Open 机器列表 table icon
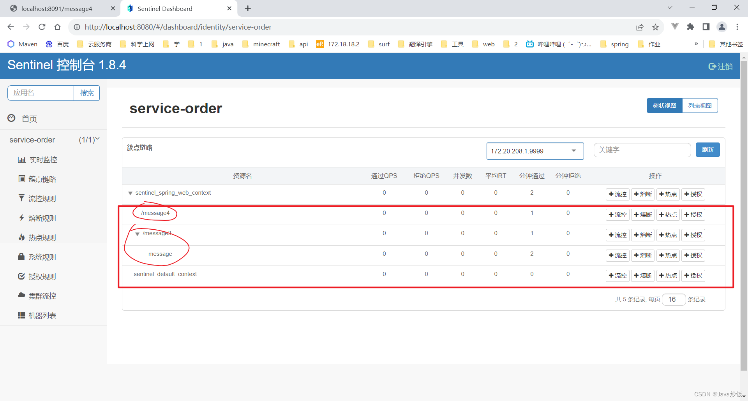 (22, 315)
